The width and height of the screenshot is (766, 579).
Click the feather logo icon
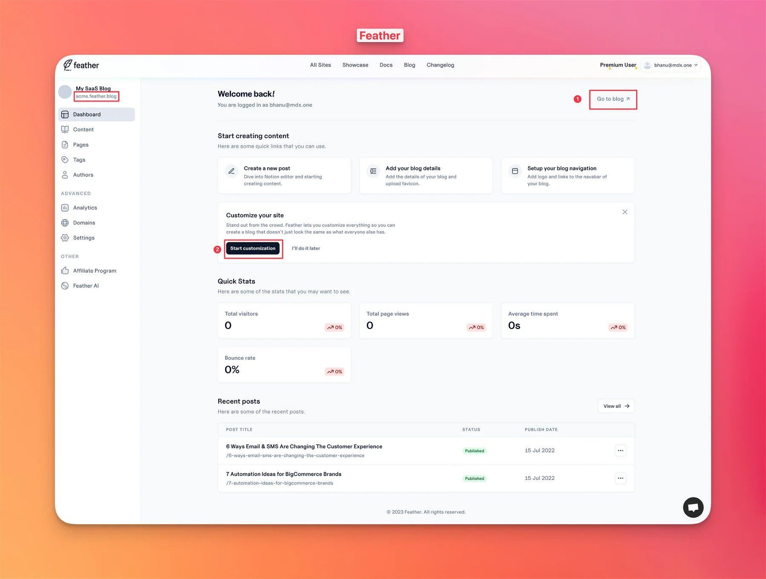click(68, 65)
